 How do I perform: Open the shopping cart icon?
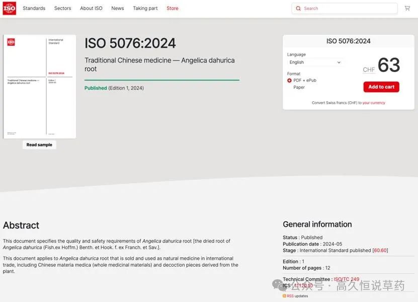tap(407, 8)
